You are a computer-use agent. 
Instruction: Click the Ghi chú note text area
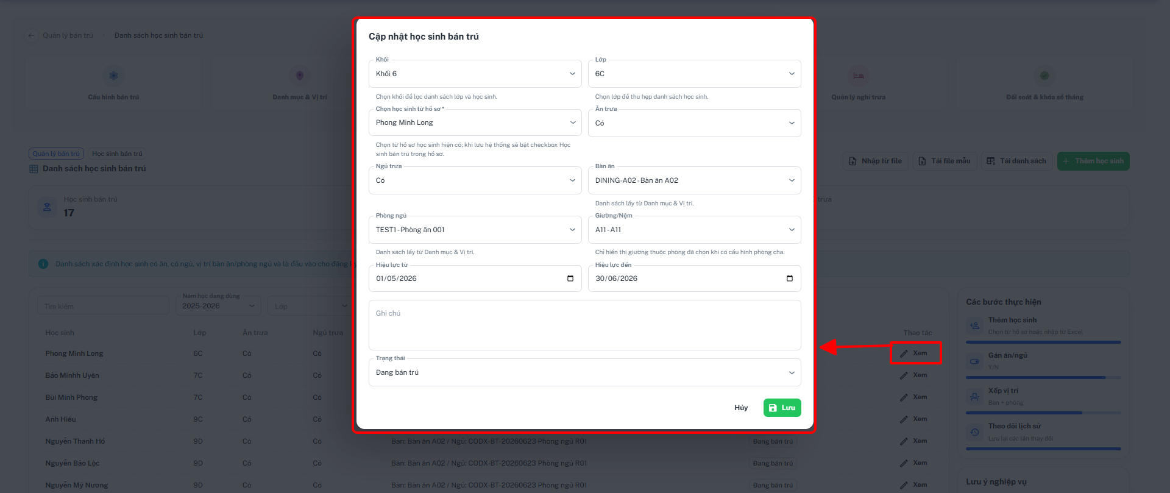[585, 325]
